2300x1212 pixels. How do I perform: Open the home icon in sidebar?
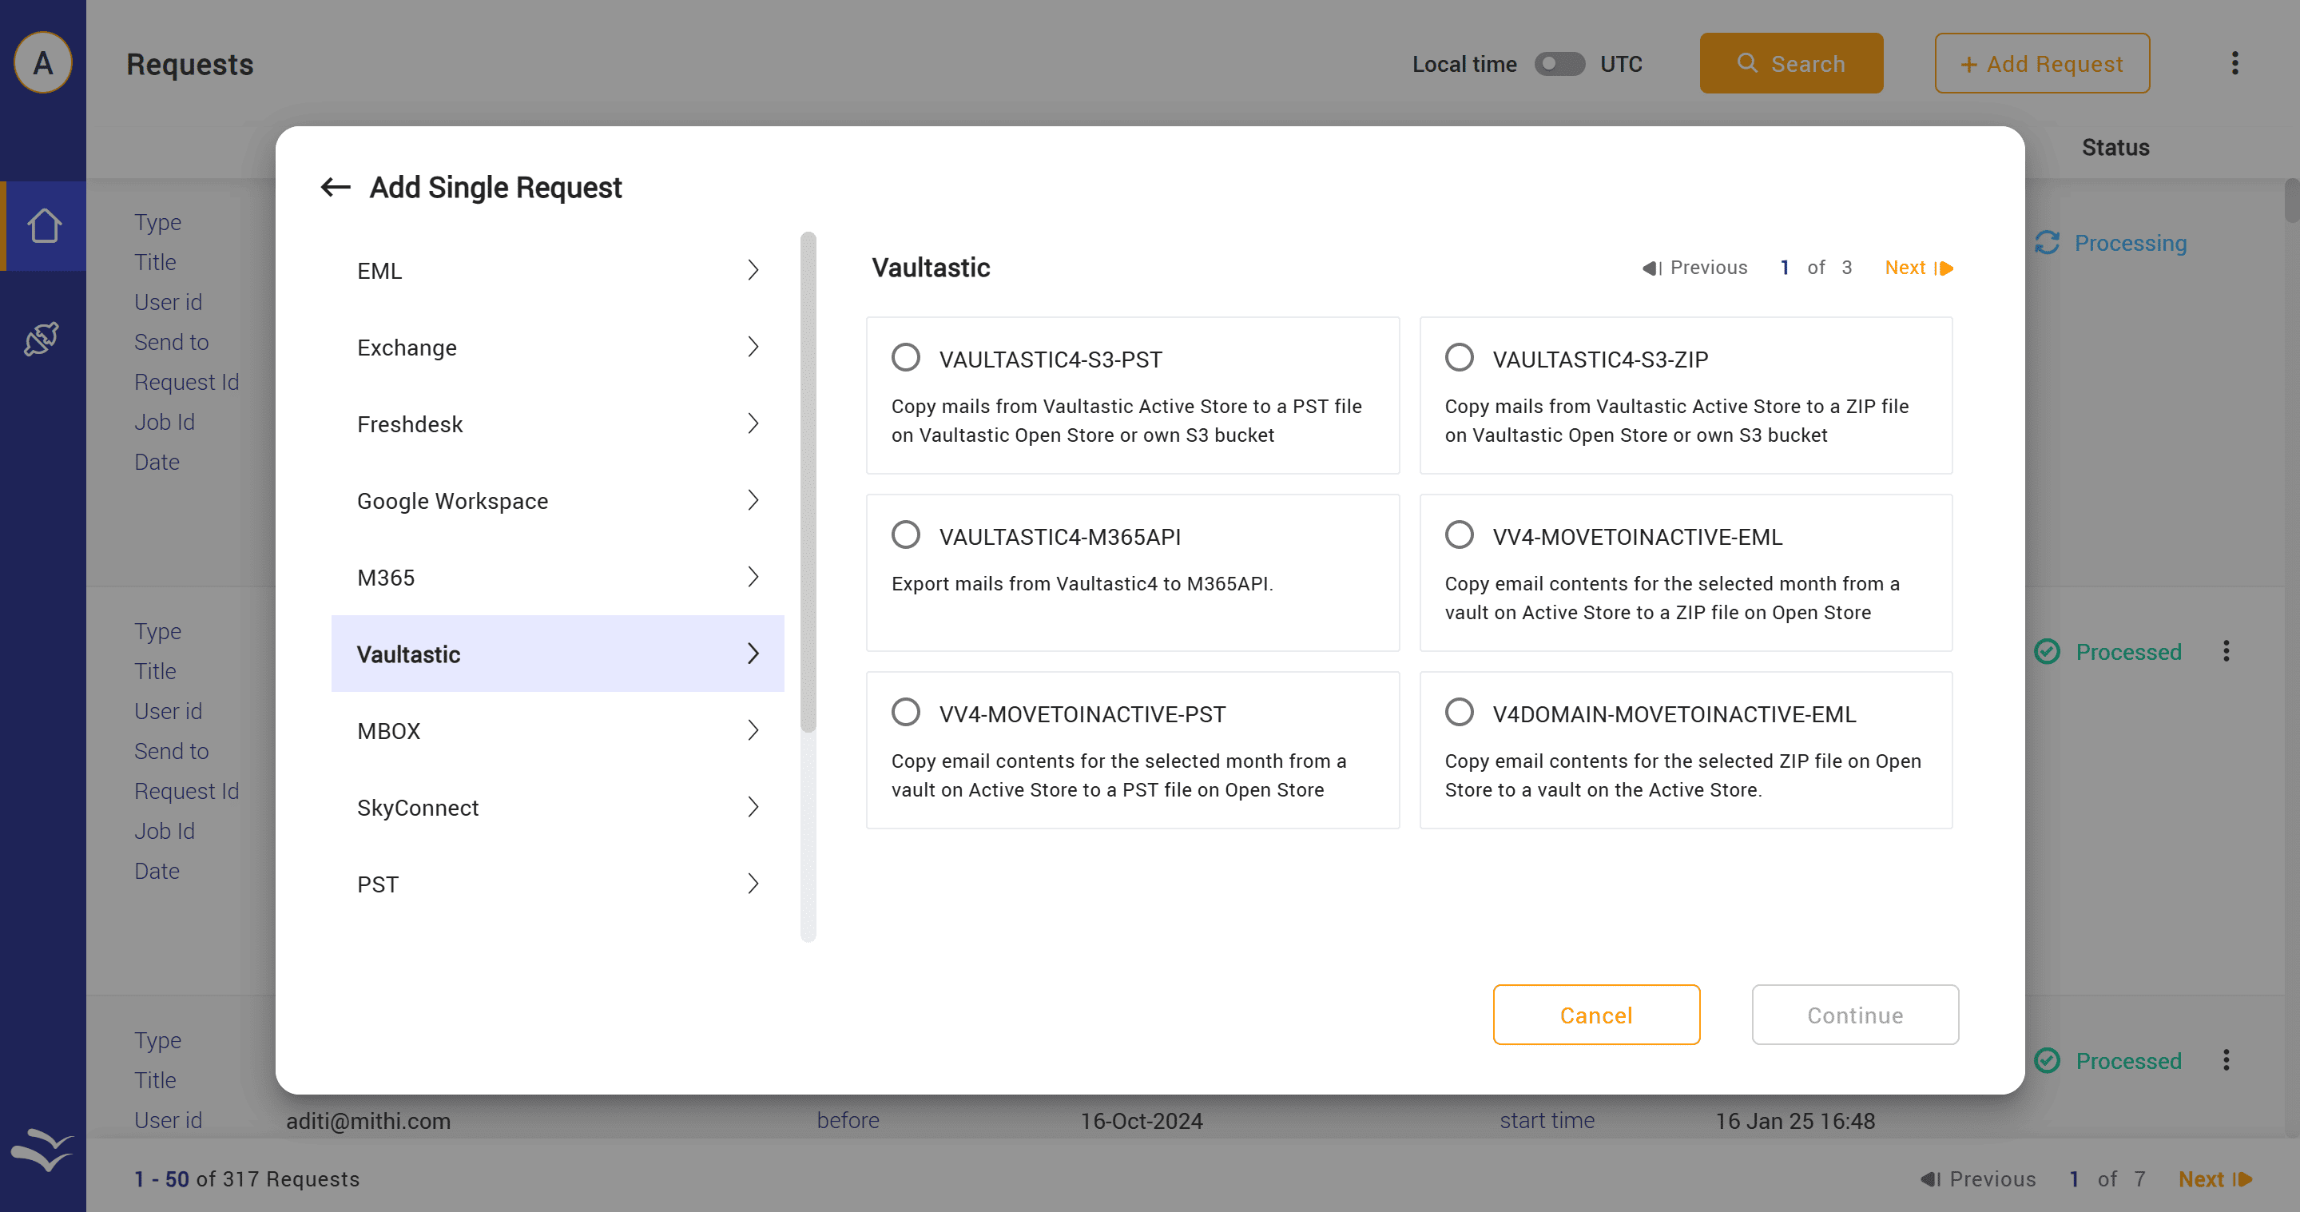point(43,225)
